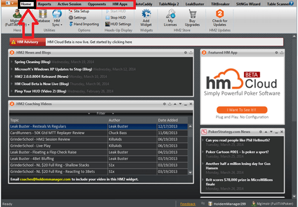
Task: Click the help icon in title bar
Action: [x=292, y=3]
